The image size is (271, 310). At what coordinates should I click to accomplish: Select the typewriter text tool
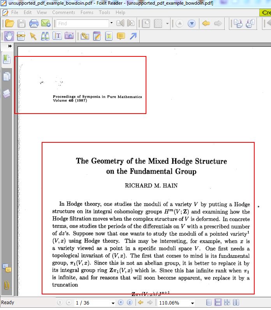coord(109,36)
